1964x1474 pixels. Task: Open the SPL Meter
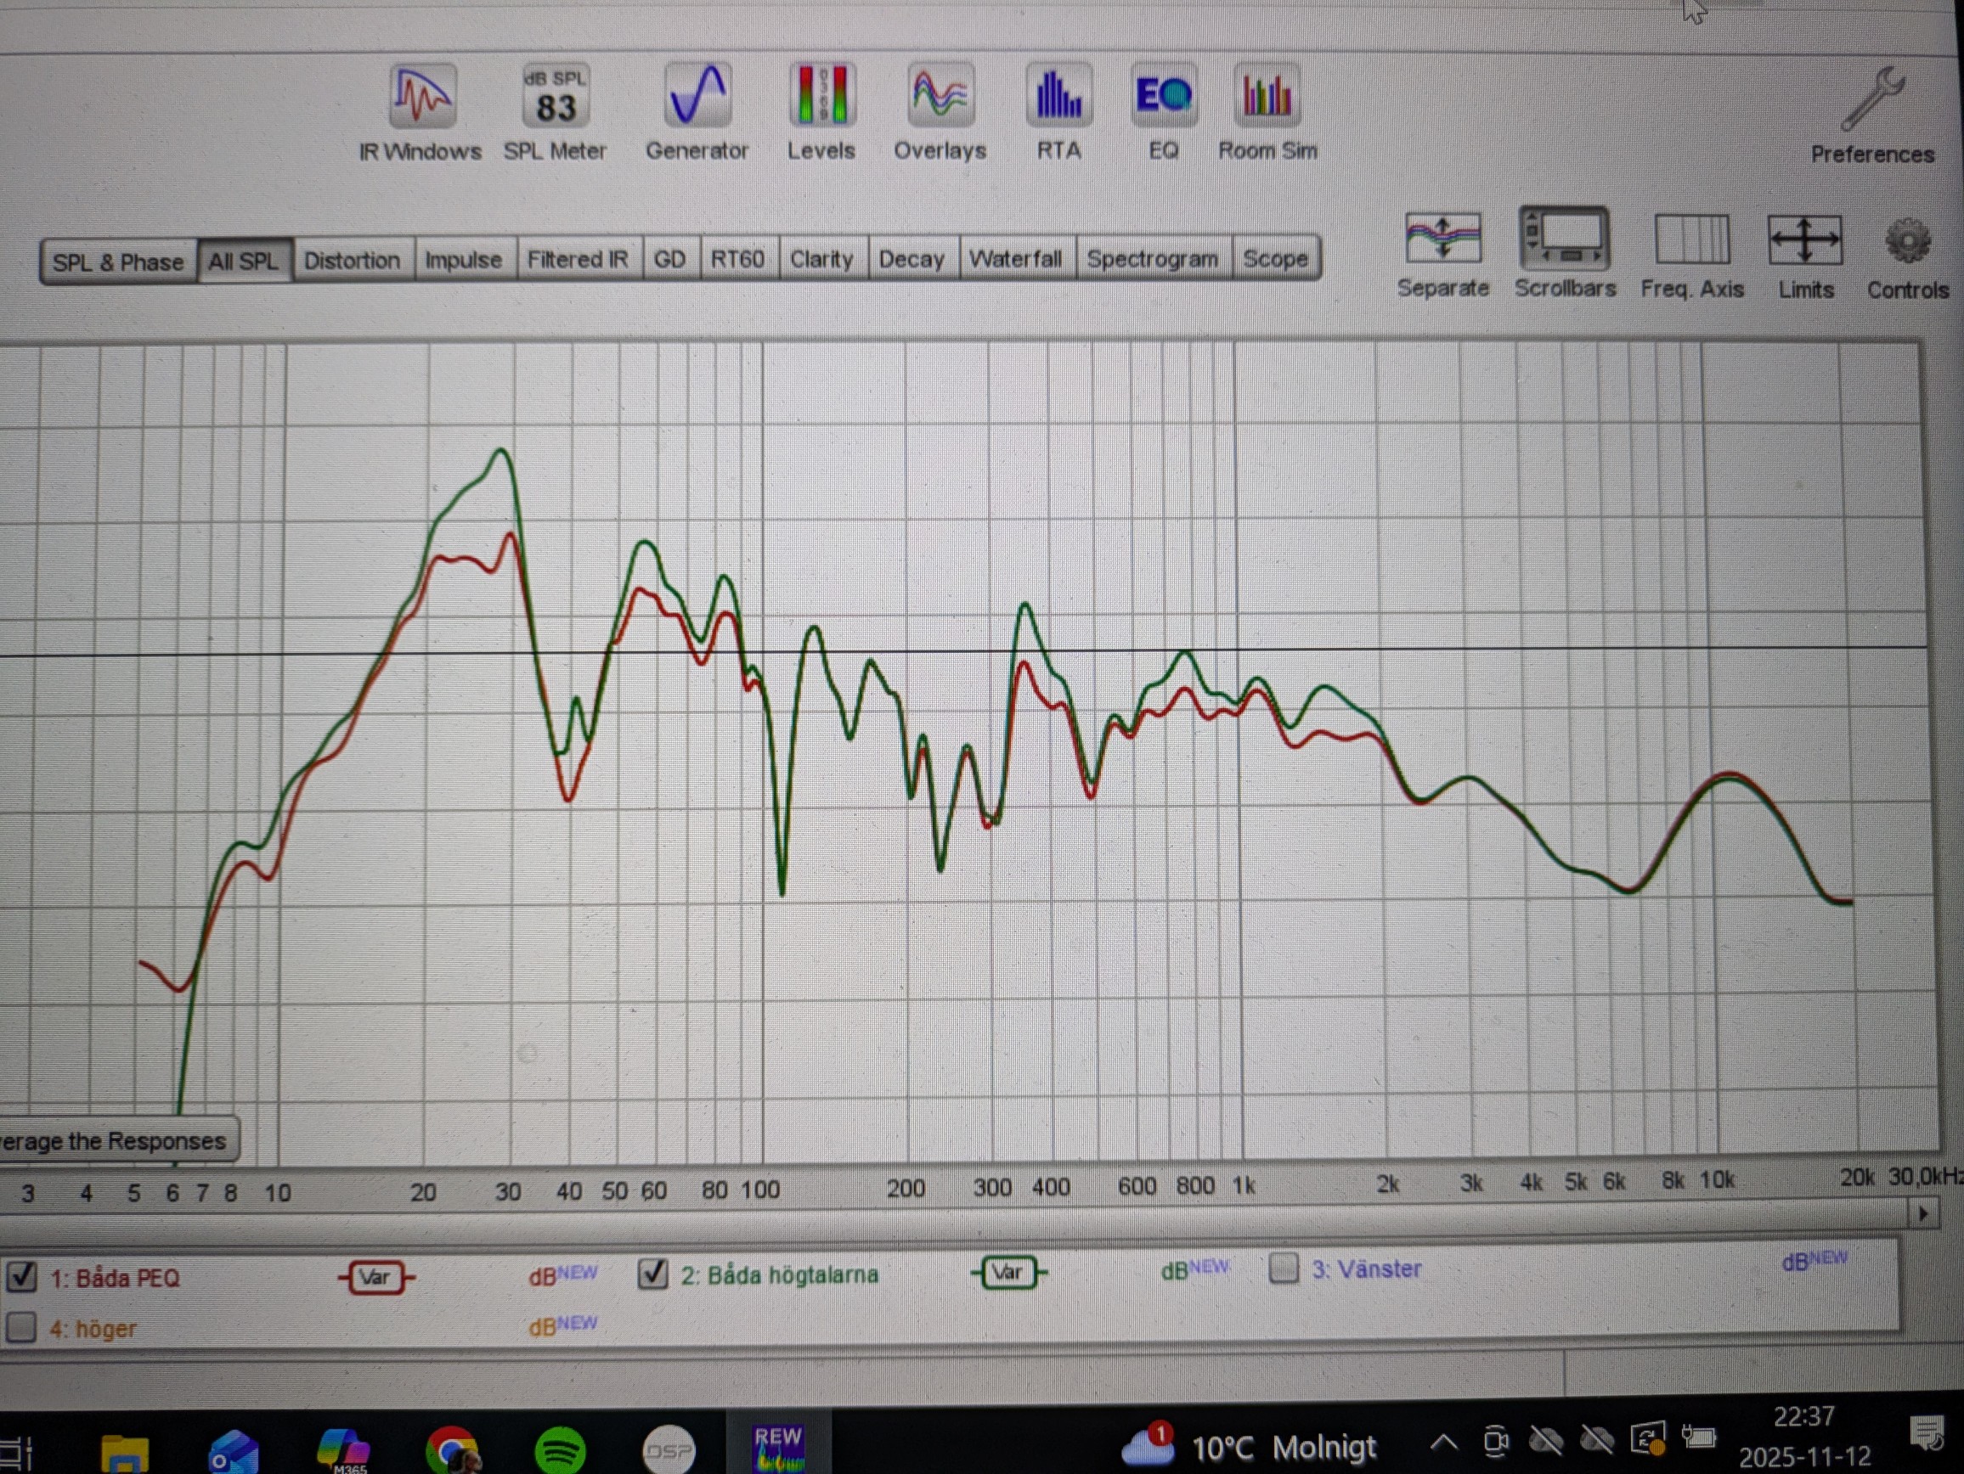tap(555, 98)
